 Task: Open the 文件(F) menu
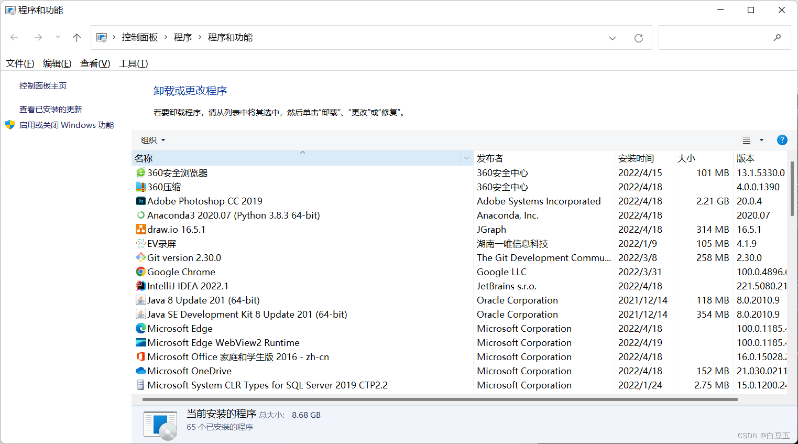click(x=20, y=63)
